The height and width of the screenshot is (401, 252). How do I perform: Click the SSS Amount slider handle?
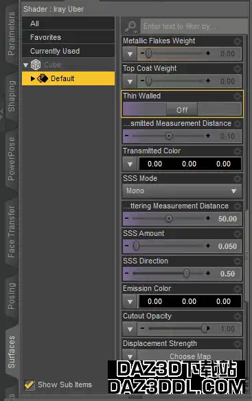(x=136, y=246)
